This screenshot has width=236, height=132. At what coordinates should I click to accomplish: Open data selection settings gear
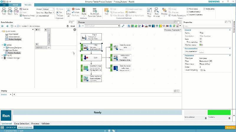pyautogui.click(x=75, y=30)
